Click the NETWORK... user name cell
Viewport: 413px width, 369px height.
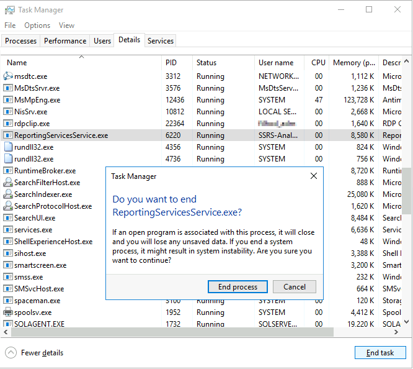click(278, 76)
